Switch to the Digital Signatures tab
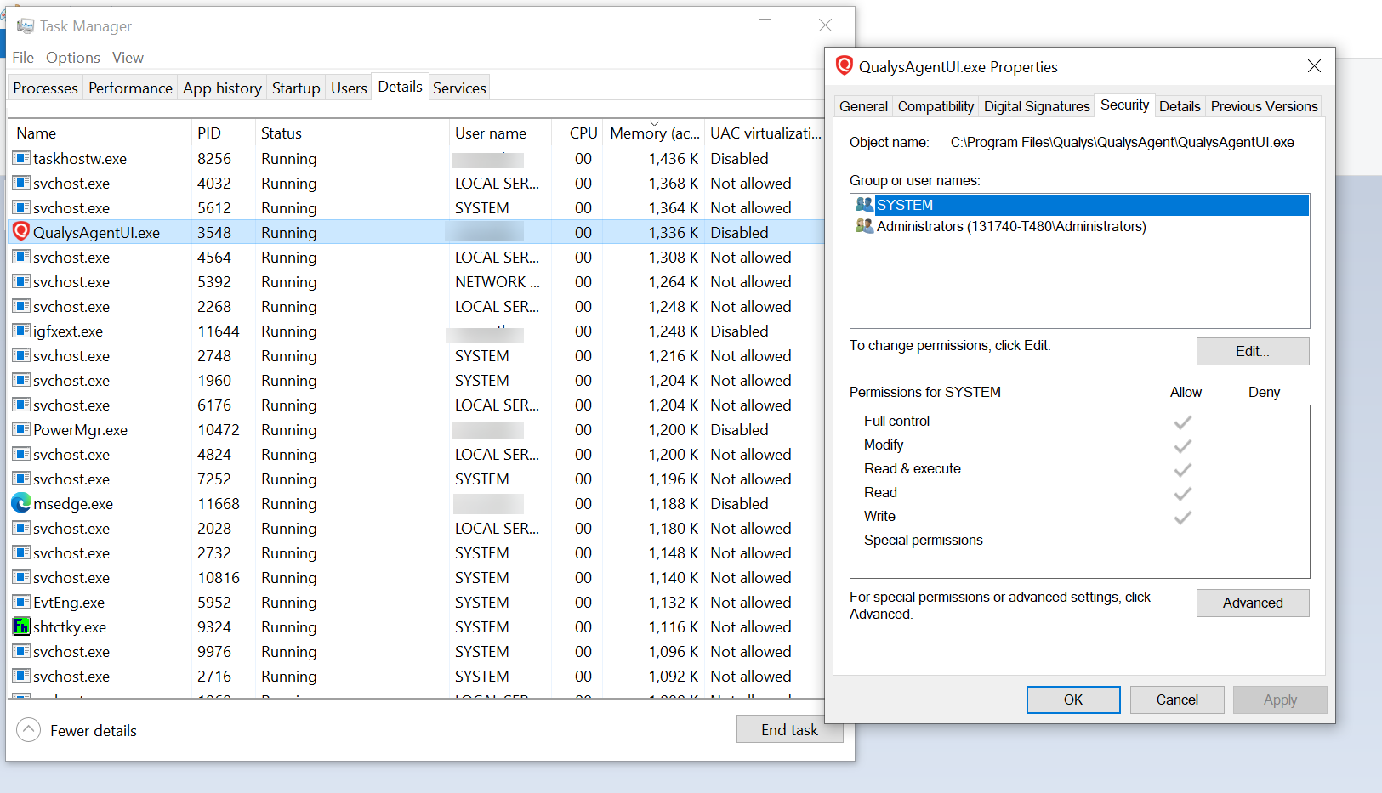 click(1036, 106)
